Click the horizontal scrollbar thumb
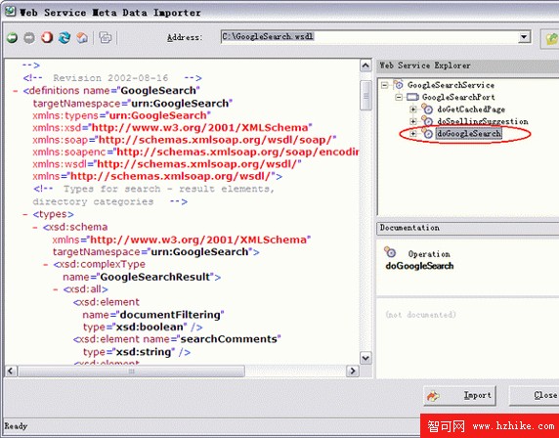The height and width of the screenshot is (438, 559). 131,371
